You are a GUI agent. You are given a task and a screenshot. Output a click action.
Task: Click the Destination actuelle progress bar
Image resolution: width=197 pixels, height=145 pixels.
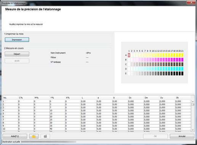coord(49,142)
